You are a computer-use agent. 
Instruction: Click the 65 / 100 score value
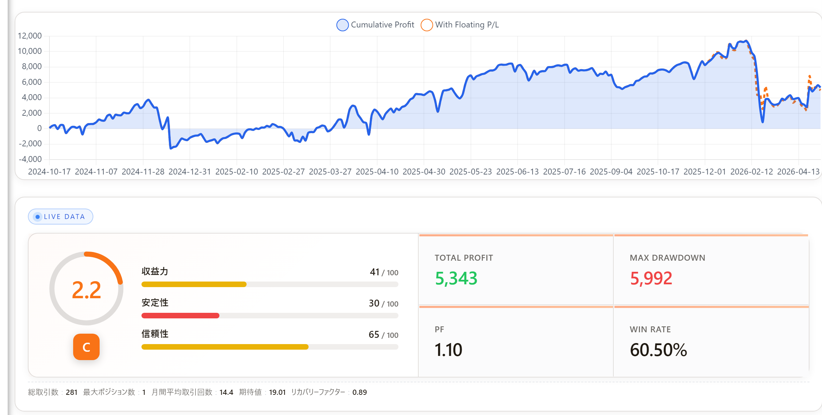383,335
